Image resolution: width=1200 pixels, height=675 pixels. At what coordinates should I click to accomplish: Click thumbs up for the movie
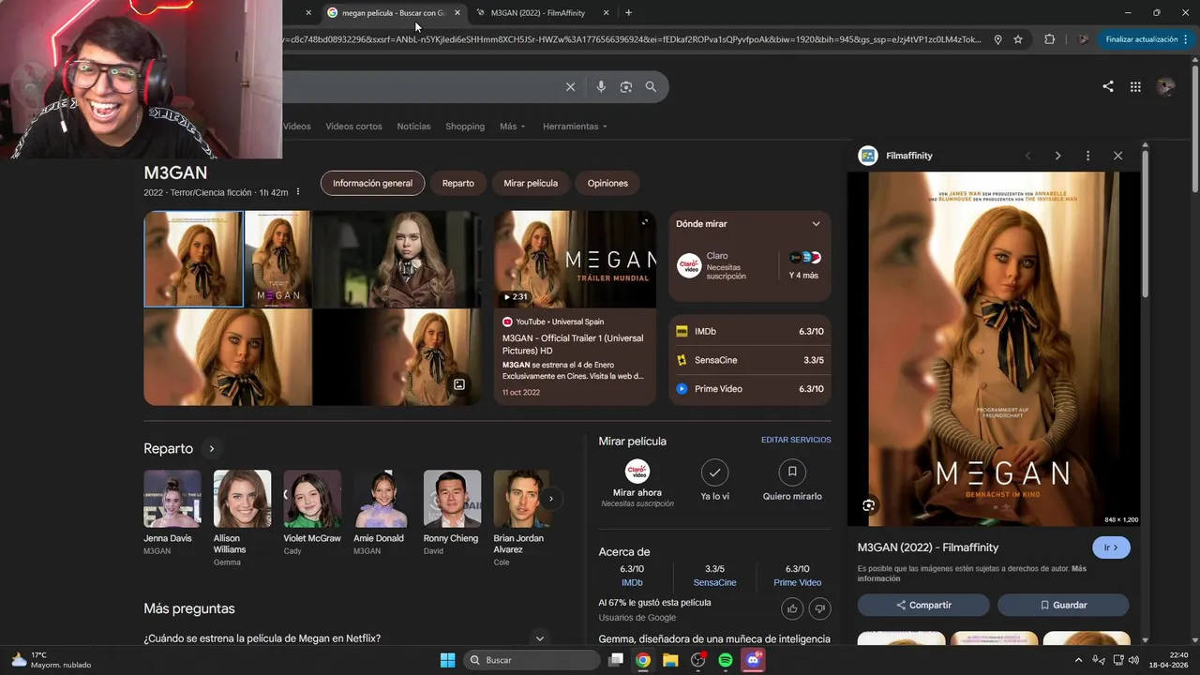click(x=792, y=608)
